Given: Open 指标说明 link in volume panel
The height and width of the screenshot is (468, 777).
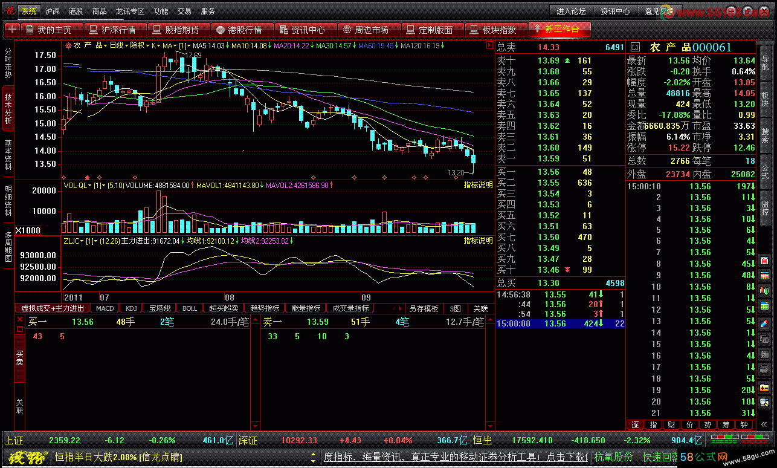Looking at the screenshot, I should 478,185.
